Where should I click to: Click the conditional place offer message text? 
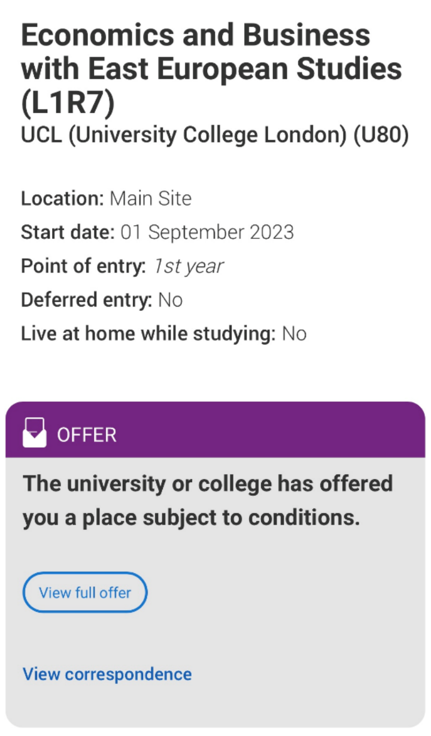pos(208,501)
